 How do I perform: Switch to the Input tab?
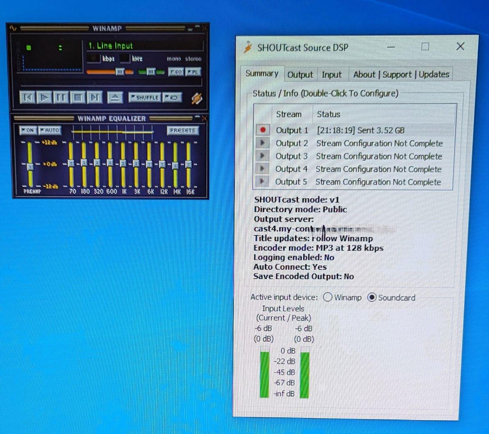tap(332, 75)
